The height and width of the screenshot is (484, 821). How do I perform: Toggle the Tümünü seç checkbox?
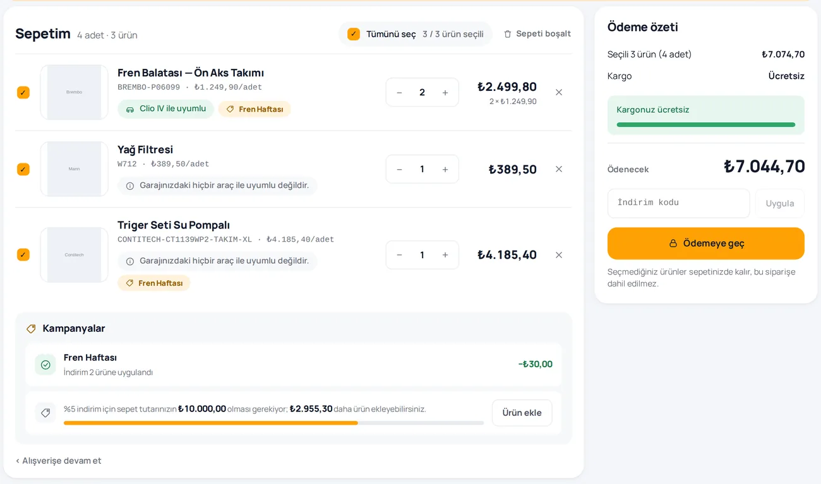[354, 34]
